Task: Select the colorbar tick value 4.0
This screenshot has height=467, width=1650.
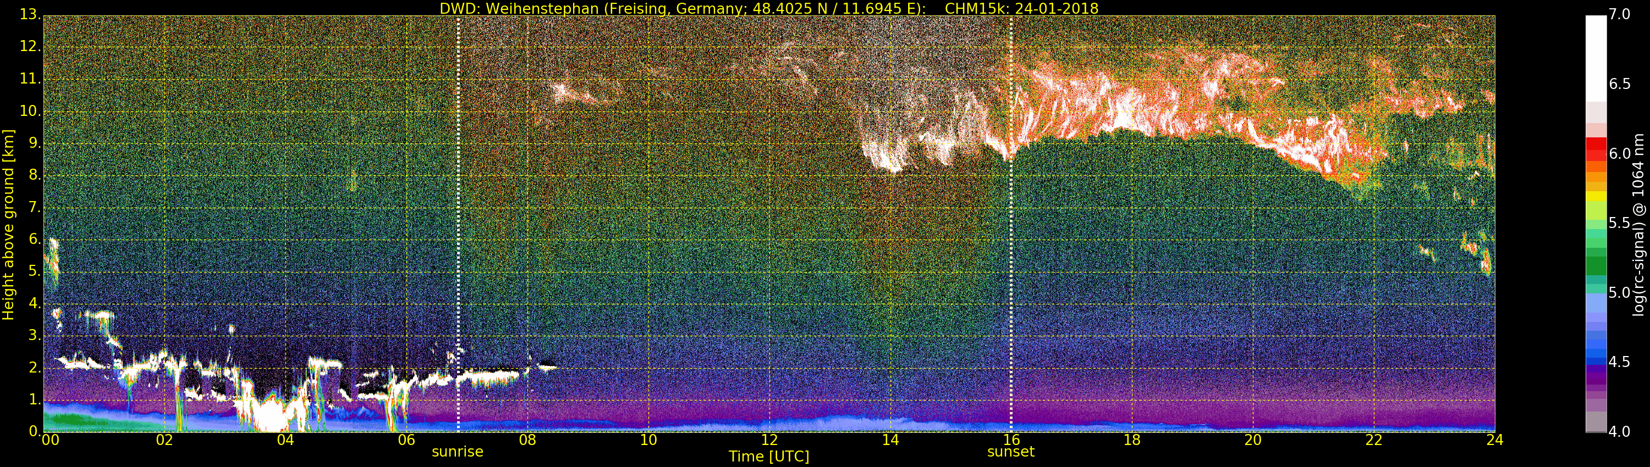Action: [1620, 431]
